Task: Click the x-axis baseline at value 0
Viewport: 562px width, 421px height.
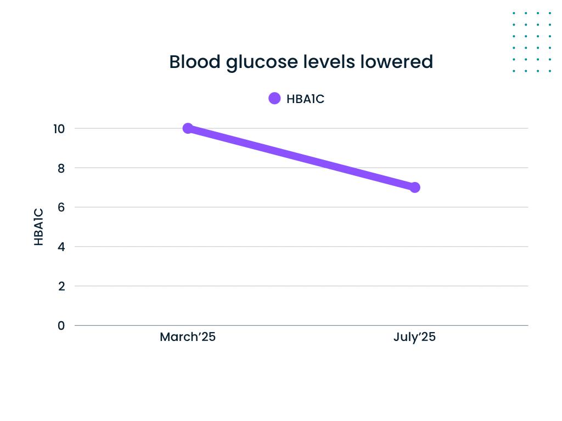Action: (x=301, y=326)
